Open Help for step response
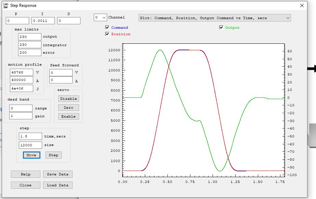The width and height of the screenshot is (316, 199). tap(25, 174)
